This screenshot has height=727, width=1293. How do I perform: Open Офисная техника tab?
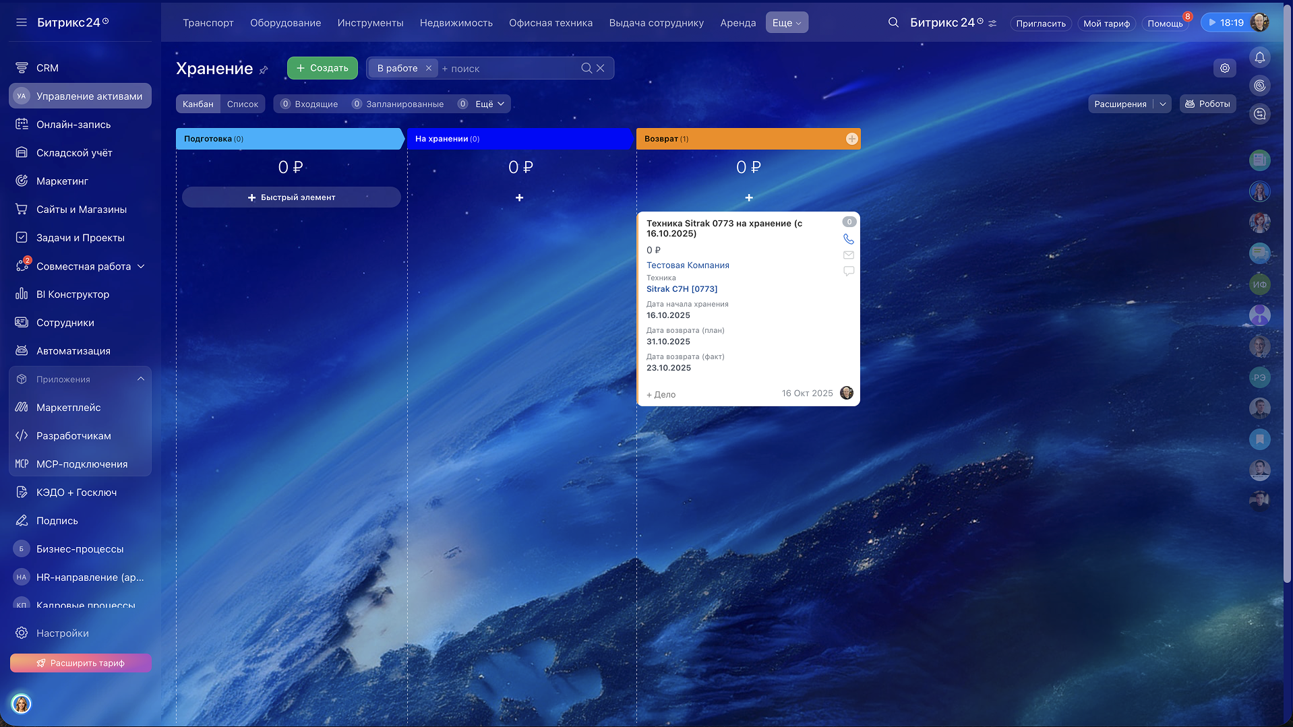click(551, 23)
